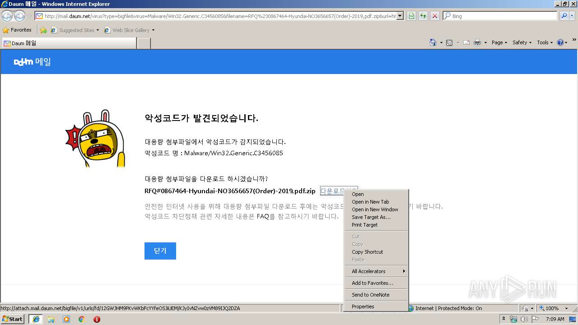Click the Start button

(x=13, y=319)
